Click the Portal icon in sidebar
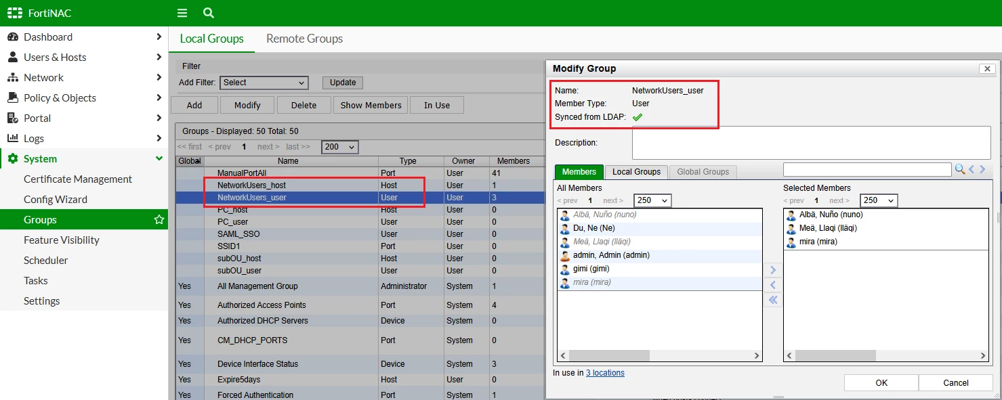Screen dimensions: 1002x400 pos(13,118)
